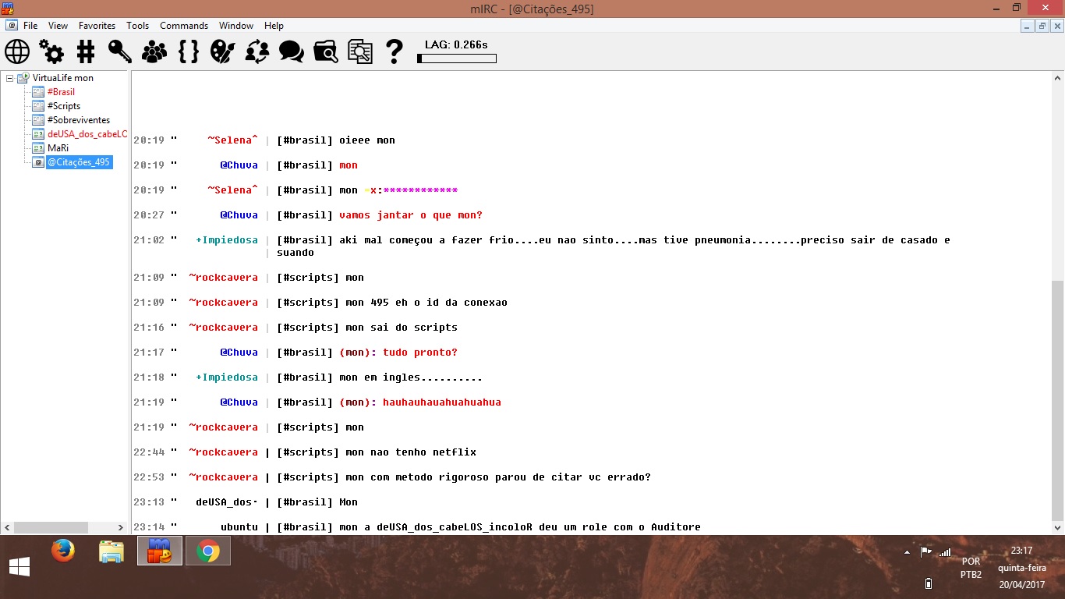Click the LAG meter bar

tap(457, 58)
